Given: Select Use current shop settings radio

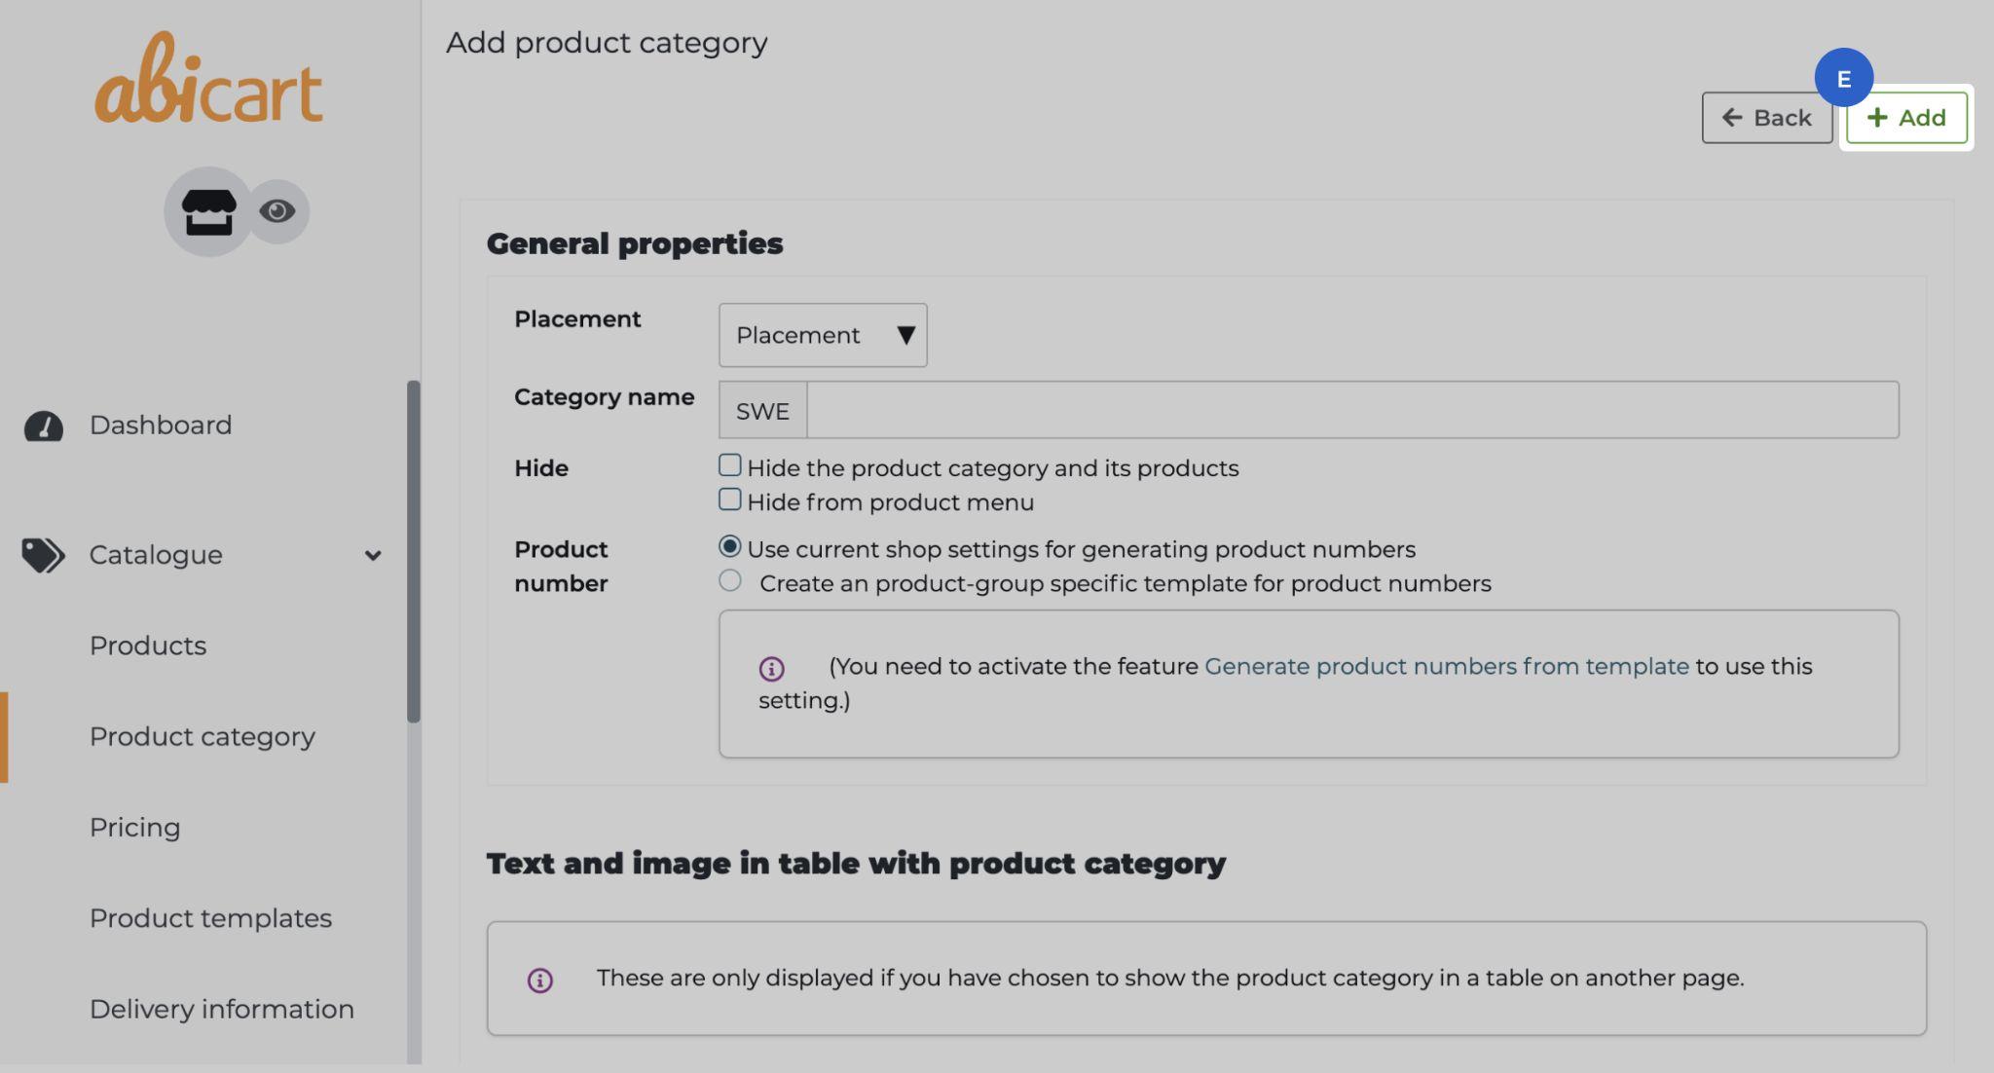Looking at the screenshot, I should coord(729,546).
